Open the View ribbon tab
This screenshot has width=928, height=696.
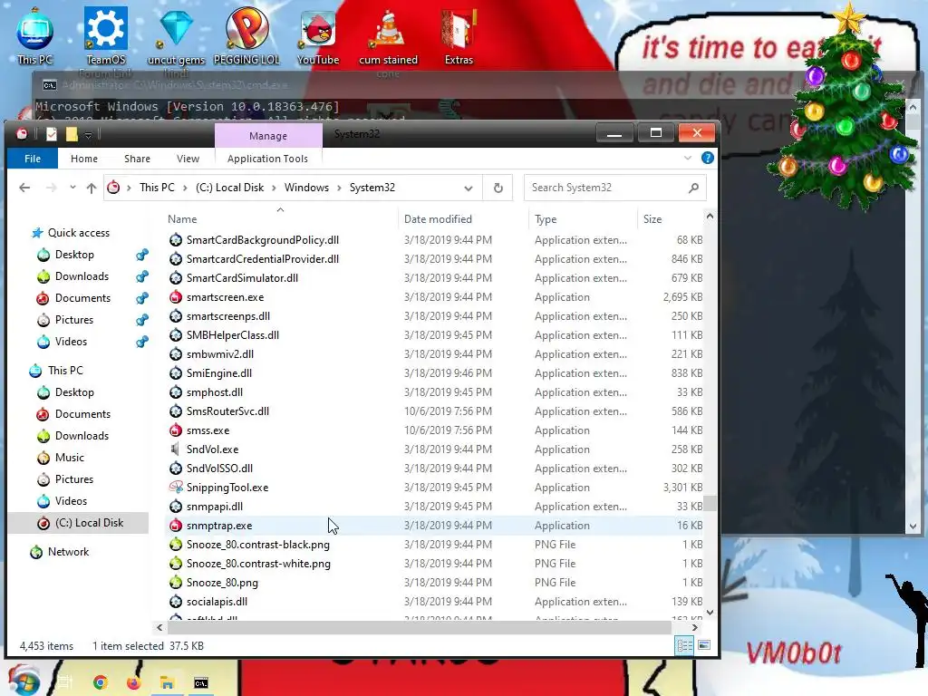(188, 159)
